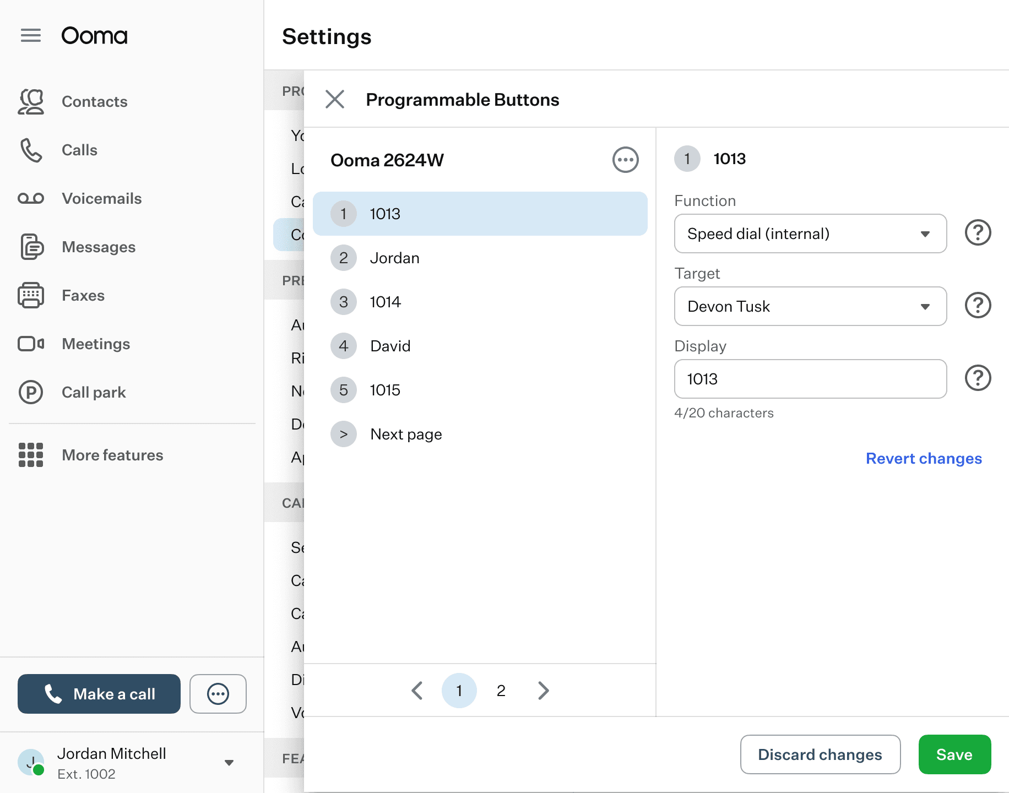Click the help icon next to Function
This screenshot has width=1009, height=793.
[x=978, y=233]
